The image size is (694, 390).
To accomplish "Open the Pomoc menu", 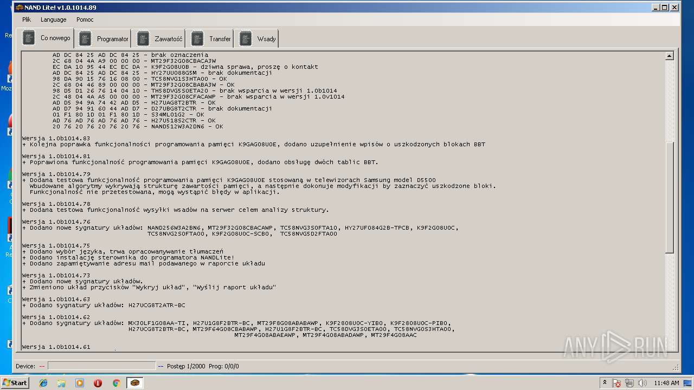I will 85,19.
